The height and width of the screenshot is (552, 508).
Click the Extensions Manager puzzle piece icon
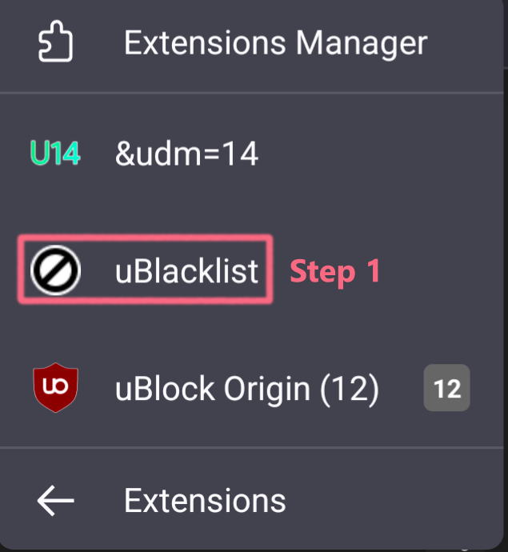click(55, 42)
